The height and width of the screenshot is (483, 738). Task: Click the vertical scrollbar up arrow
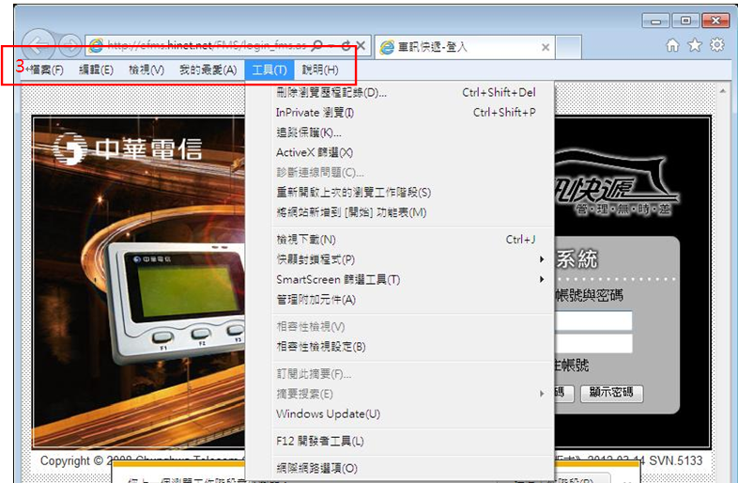point(722,90)
